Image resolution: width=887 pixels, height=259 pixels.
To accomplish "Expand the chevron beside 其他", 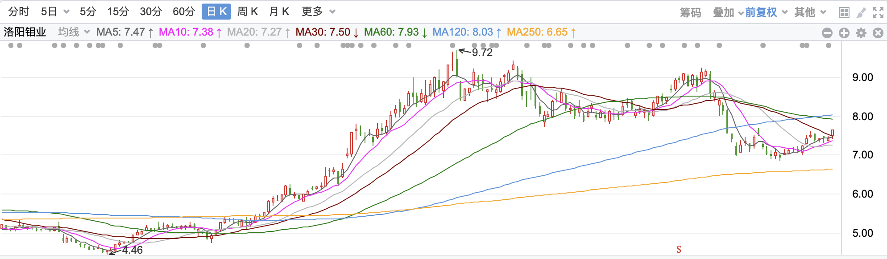I will coord(823,12).
